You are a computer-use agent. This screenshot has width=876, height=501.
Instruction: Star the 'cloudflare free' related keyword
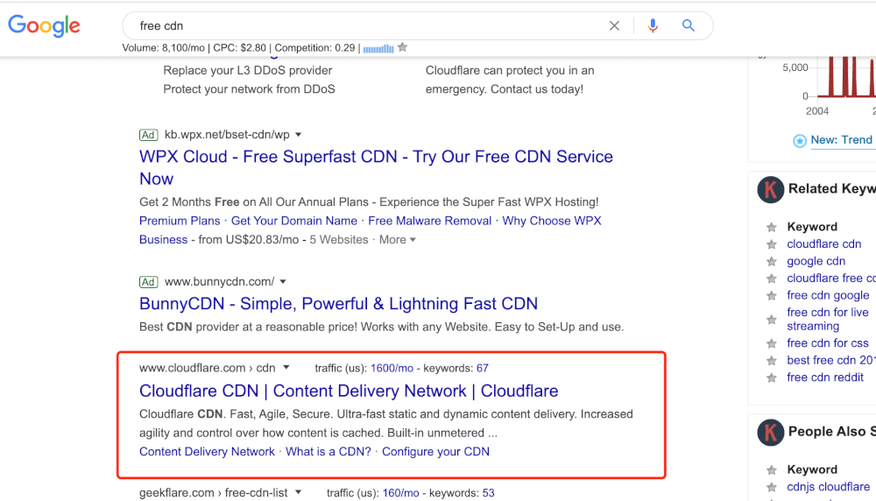click(x=772, y=279)
